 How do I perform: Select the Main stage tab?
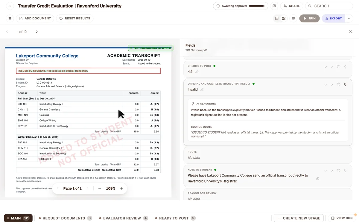[x=18, y=218]
